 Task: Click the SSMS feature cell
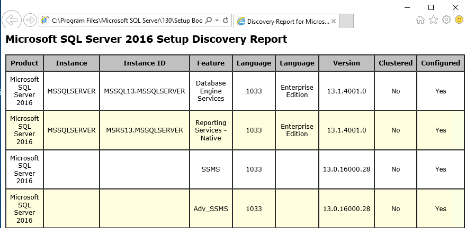[x=211, y=169]
